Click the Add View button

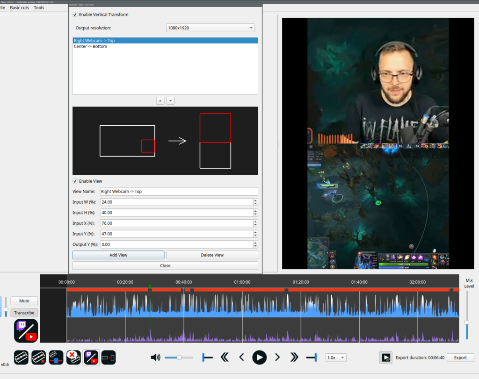click(118, 255)
